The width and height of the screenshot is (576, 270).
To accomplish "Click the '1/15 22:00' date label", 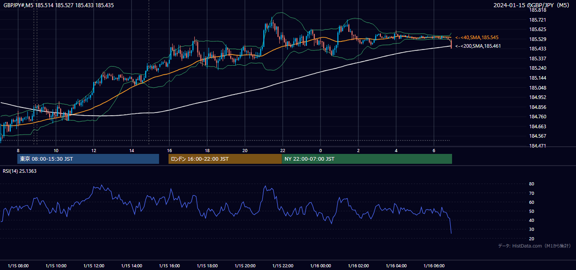I will pyautogui.click(x=283, y=266).
